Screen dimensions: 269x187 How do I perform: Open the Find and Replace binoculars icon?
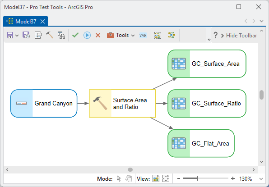61,35
